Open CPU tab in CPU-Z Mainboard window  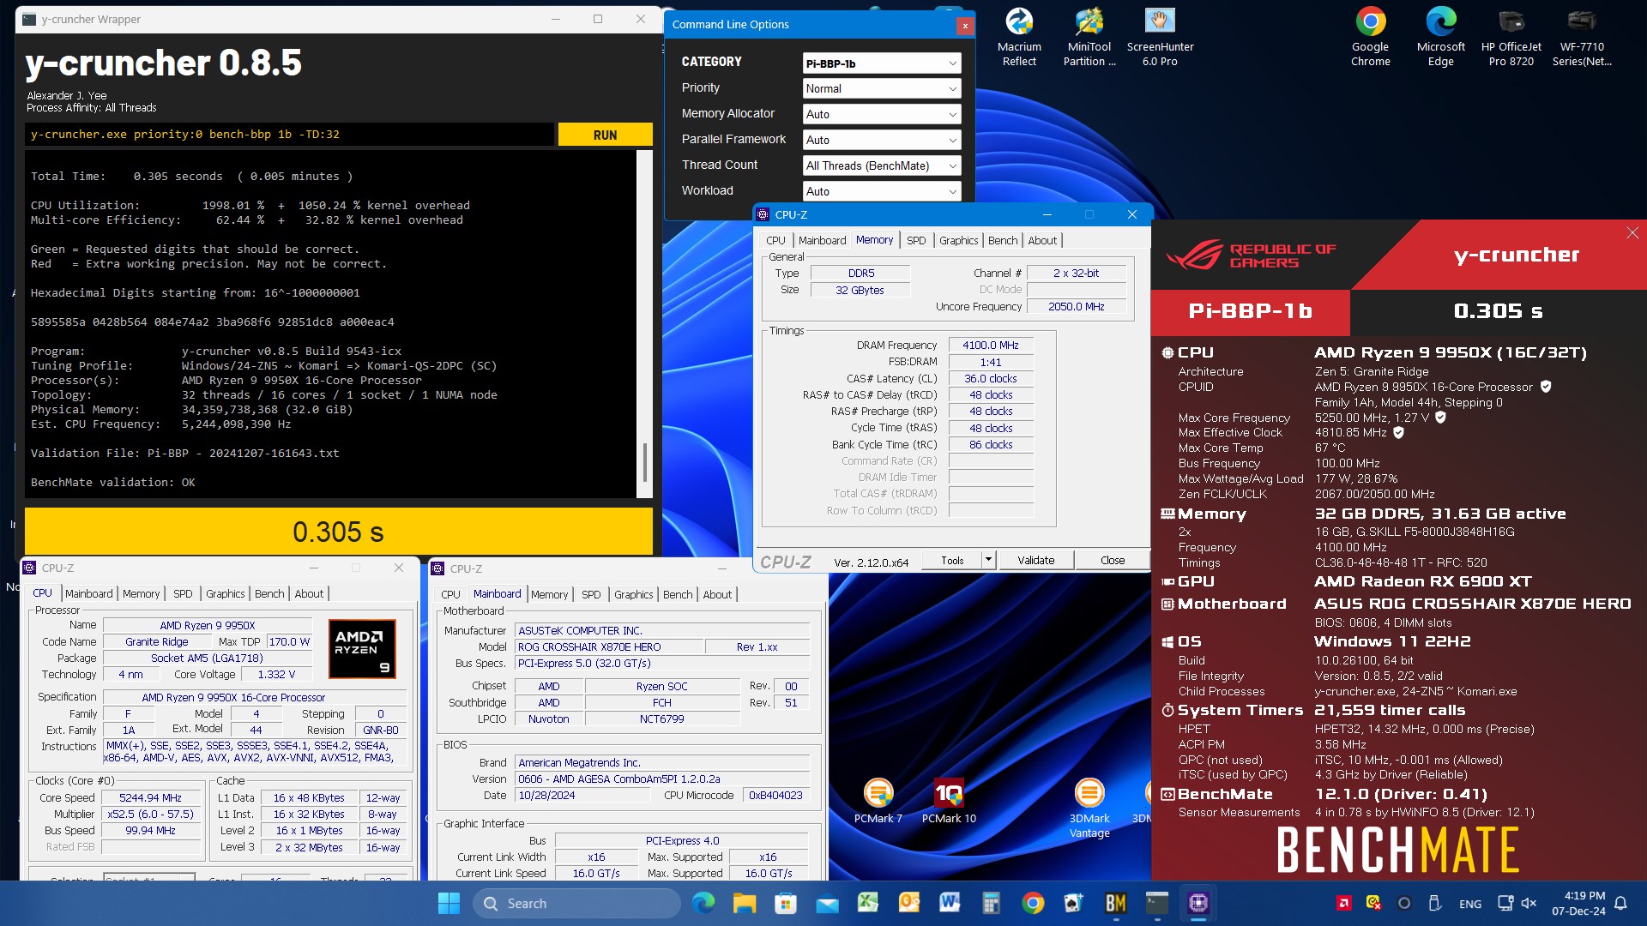coord(450,594)
